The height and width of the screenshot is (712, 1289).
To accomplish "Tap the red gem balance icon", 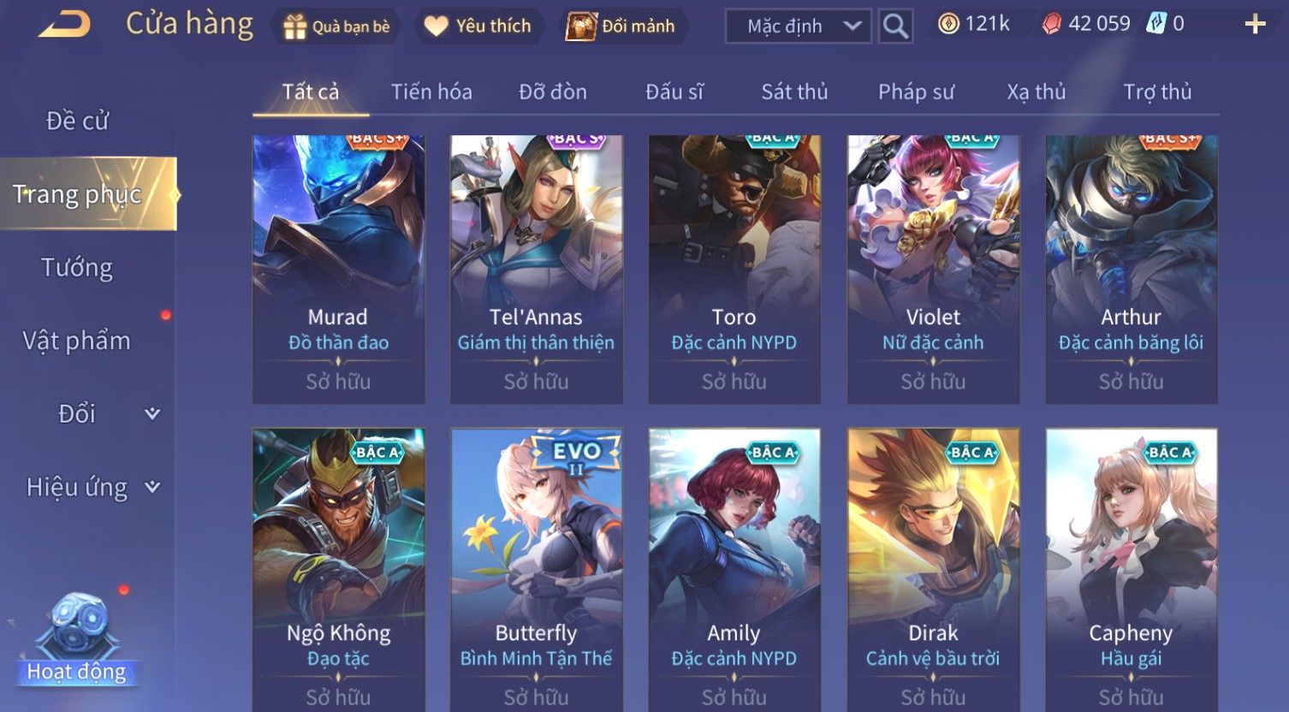I will [1051, 24].
